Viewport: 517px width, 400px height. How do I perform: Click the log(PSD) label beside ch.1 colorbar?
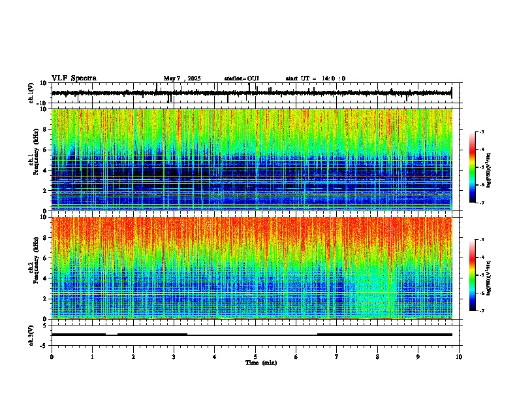click(x=489, y=170)
